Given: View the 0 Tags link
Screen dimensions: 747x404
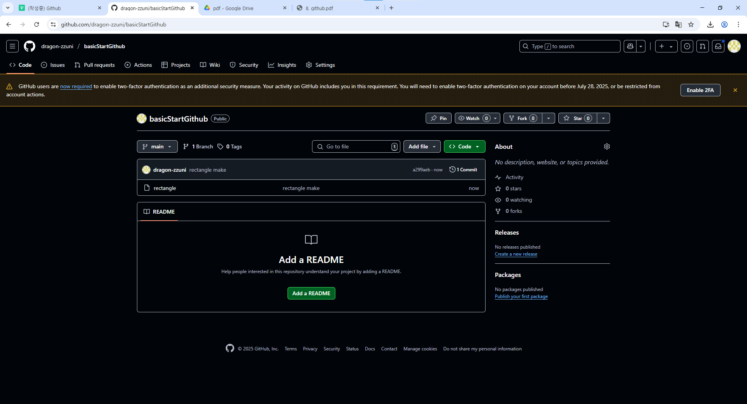Looking at the screenshot, I should [230, 146].
